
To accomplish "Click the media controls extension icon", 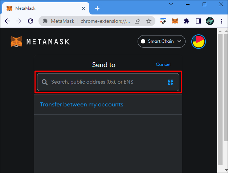I will pos(163,21).
